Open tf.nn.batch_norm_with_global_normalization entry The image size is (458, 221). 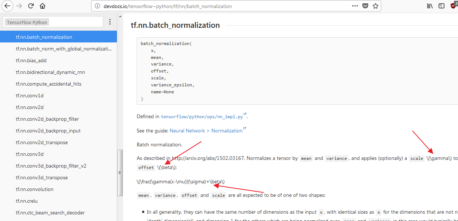click(58, 49)
